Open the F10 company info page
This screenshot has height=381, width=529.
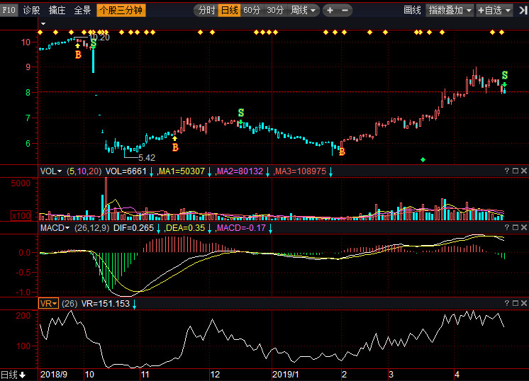pos(9,10)
